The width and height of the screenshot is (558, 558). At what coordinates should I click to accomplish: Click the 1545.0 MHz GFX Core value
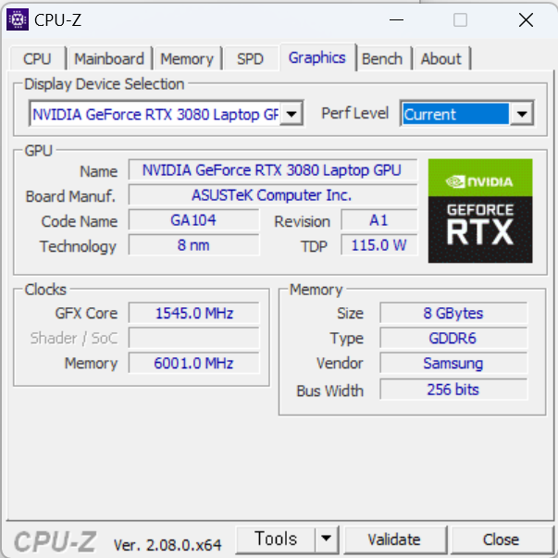(x=193, y=313)
